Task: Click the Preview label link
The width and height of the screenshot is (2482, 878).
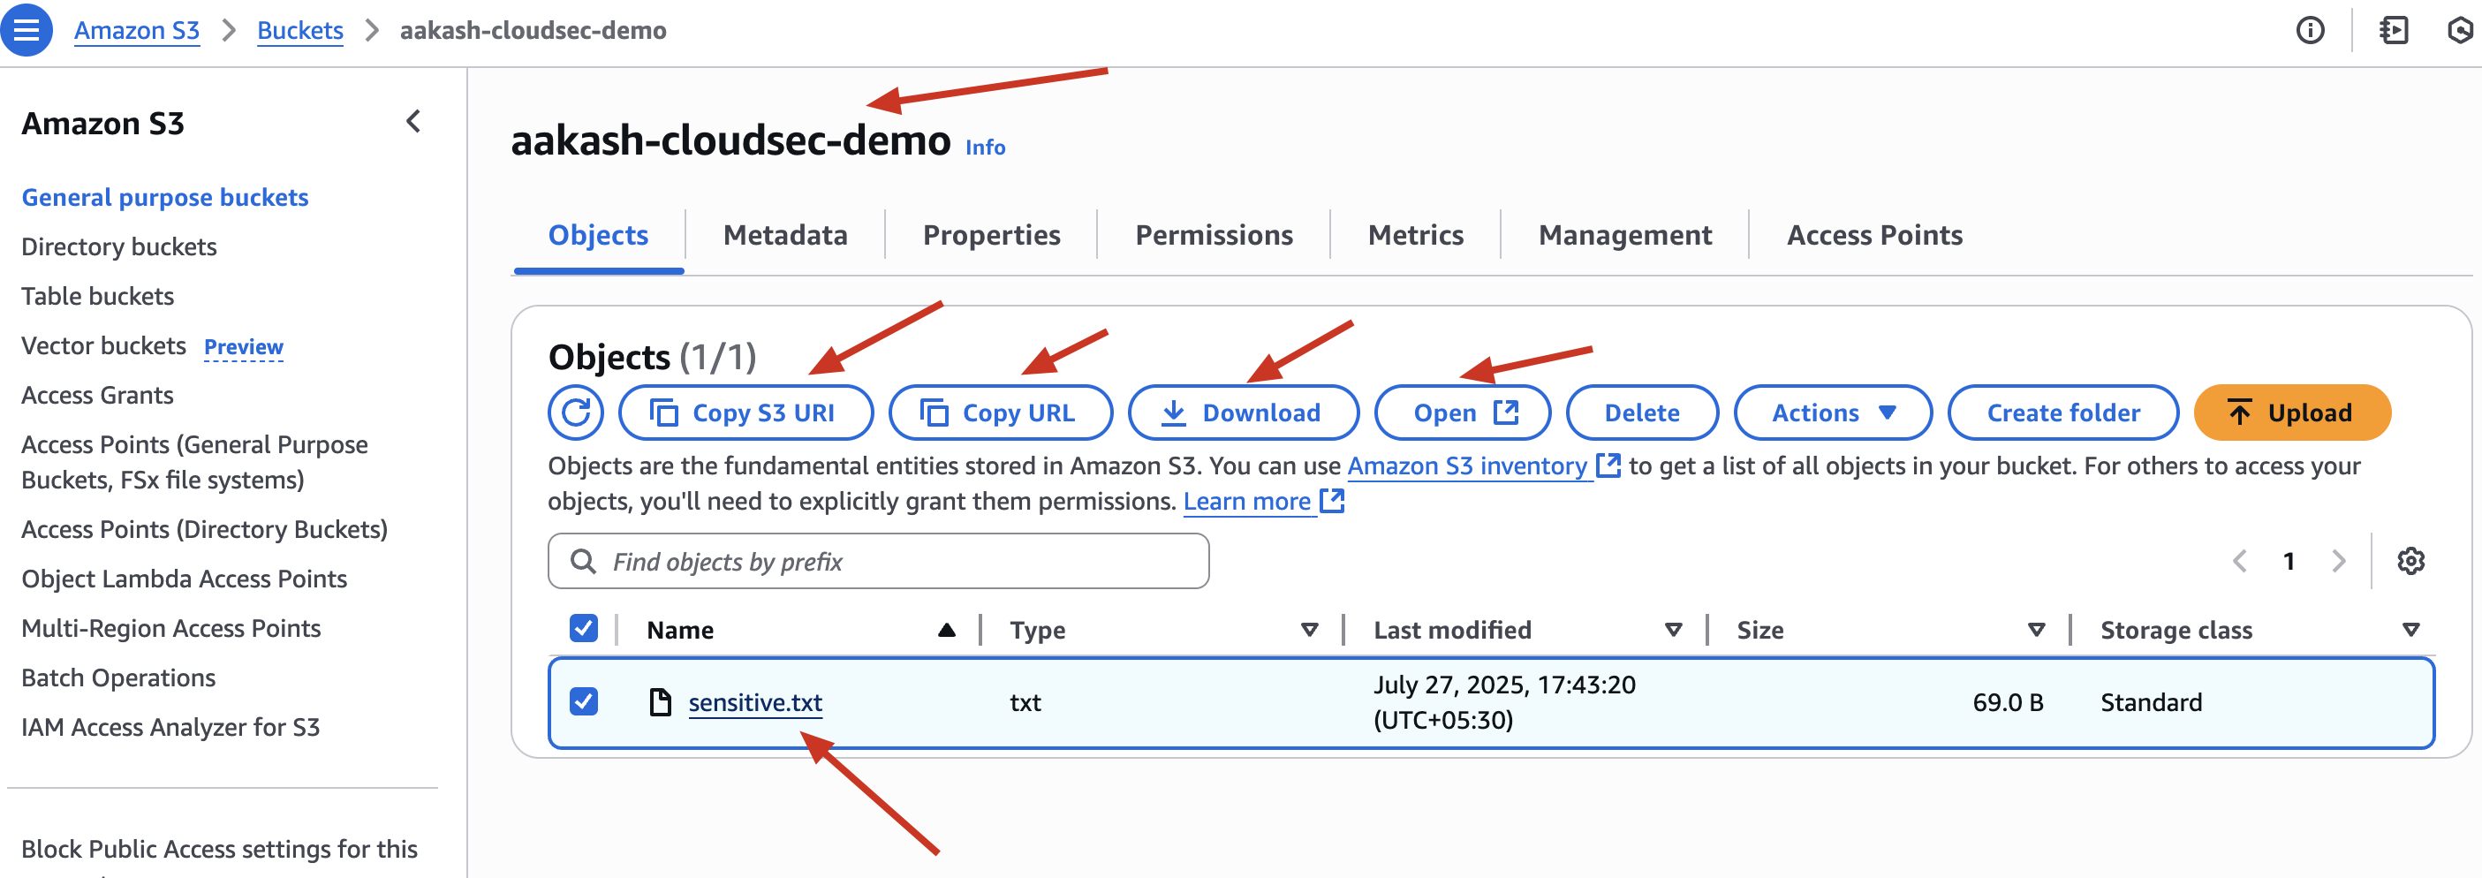Action: point(243,347)
